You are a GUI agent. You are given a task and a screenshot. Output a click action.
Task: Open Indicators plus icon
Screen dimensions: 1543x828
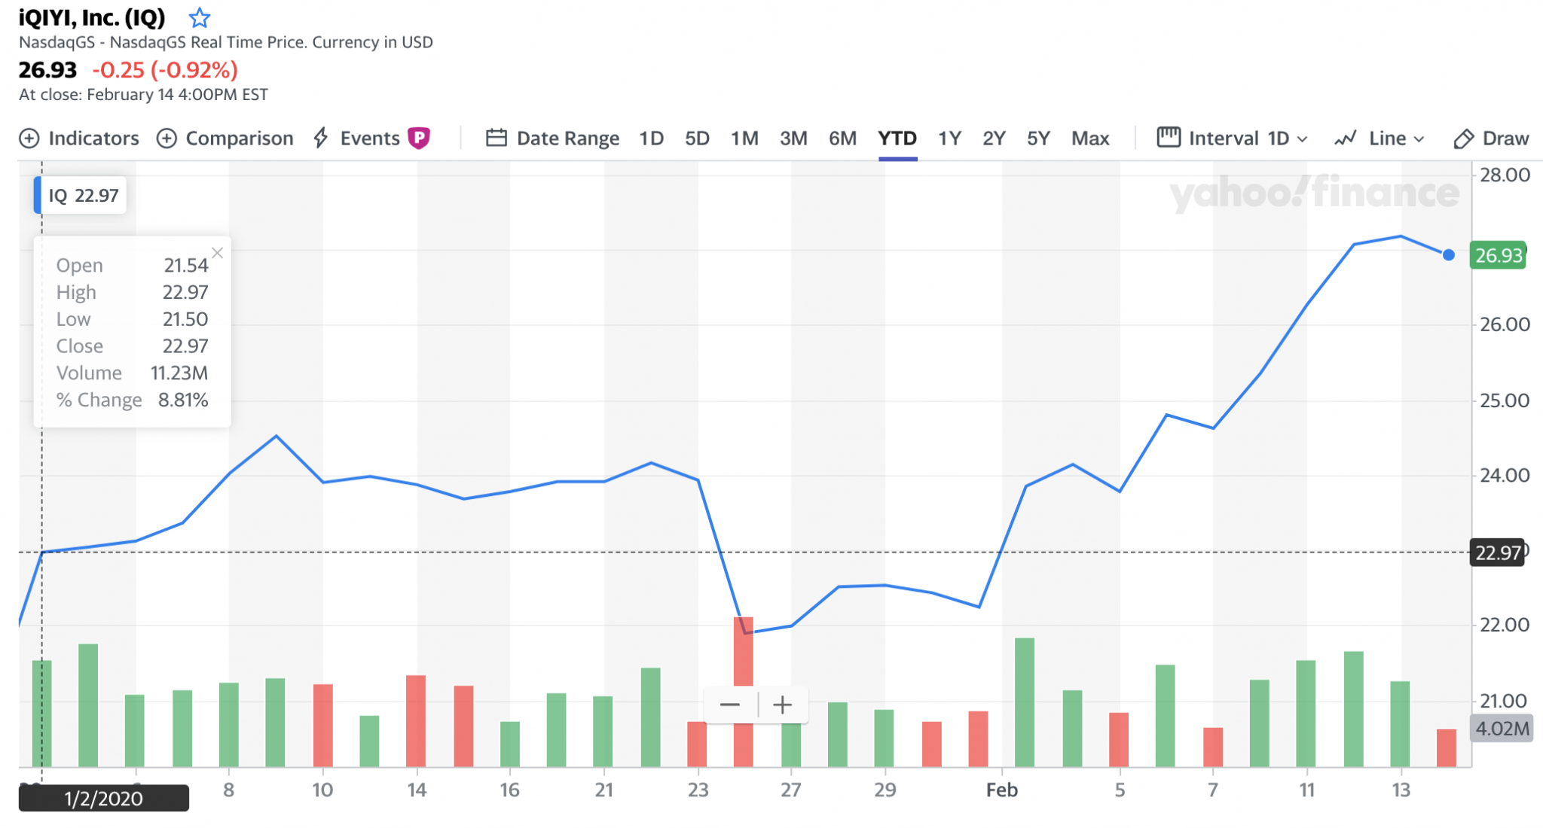click(x=29, y=139)
